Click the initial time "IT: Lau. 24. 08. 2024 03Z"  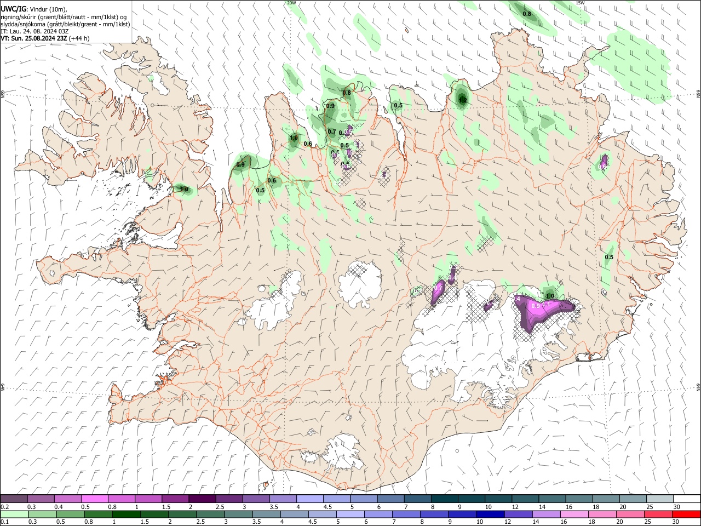(x=35, y=31)
